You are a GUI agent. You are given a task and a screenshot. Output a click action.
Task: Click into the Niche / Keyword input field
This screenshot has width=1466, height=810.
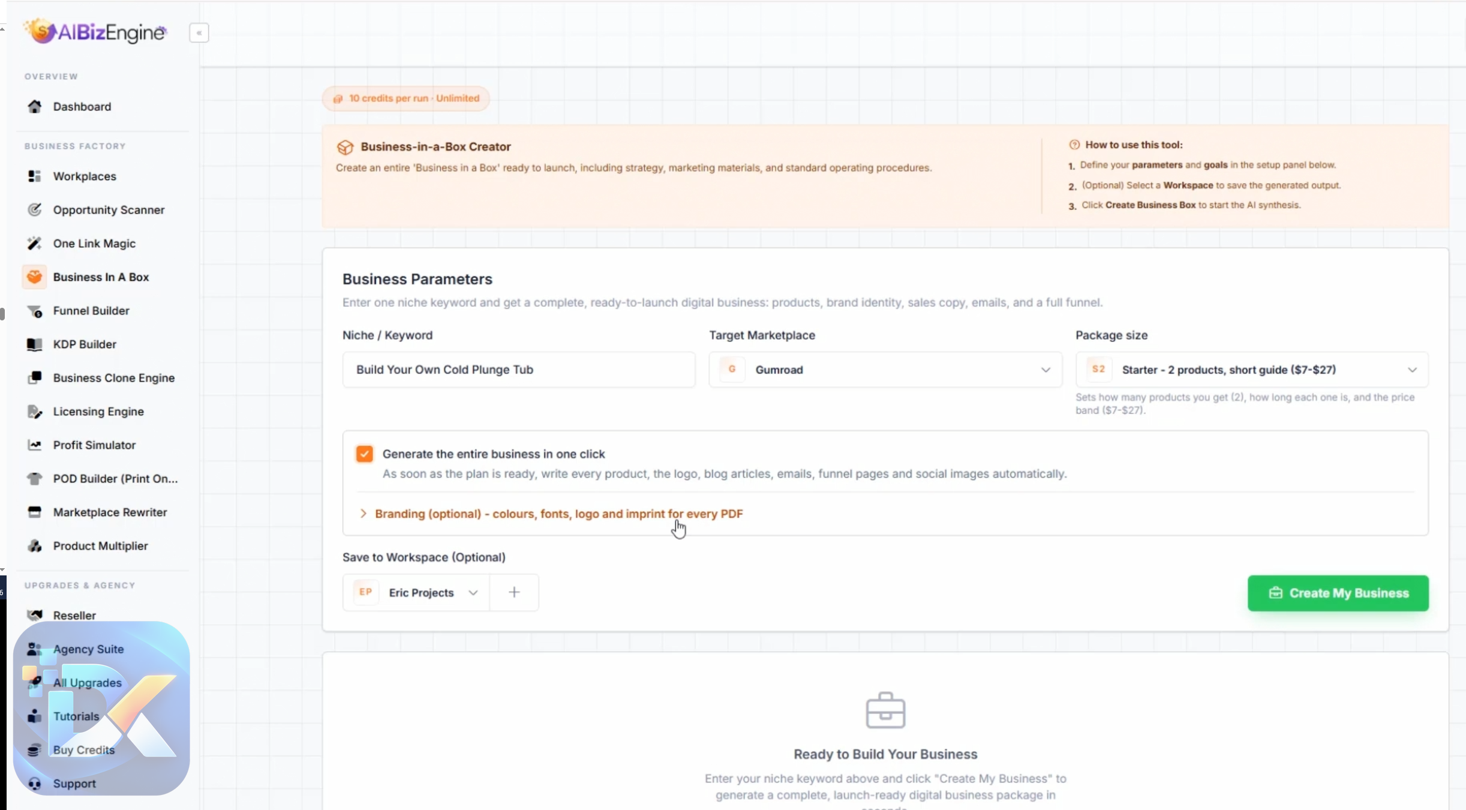point(519,370)
